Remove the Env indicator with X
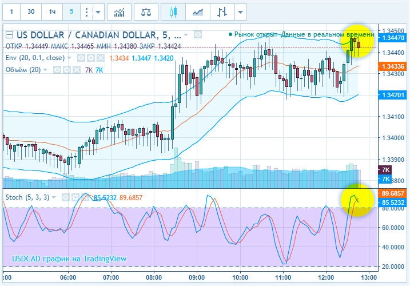Image resolution: width=410 pixels, height=286 pixels. point(100,58)
